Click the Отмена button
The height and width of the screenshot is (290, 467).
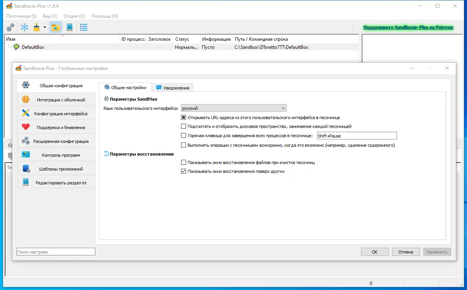coord(406,252)
